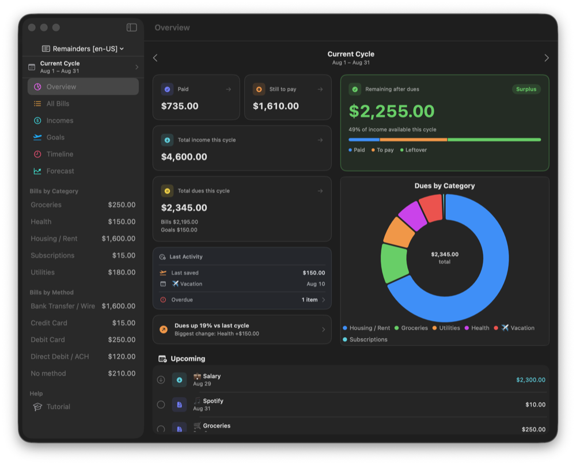Mark the Spotify bill as paid

(x=161, y=404)
